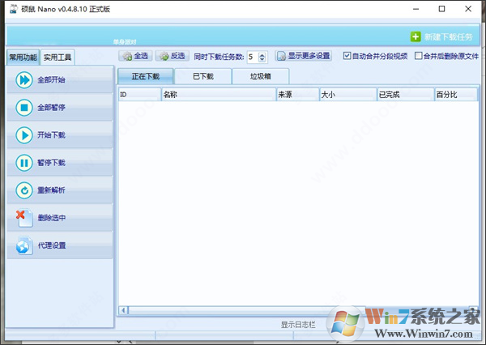Switch to 实用工具 tab
Screen dimensions: 486x345
58,57
